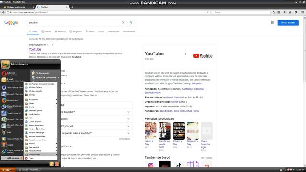306x172 pixels.
Task: Open the Firefox downloads arrow icon
Action: pyautogui.click(x=284, y=12)
